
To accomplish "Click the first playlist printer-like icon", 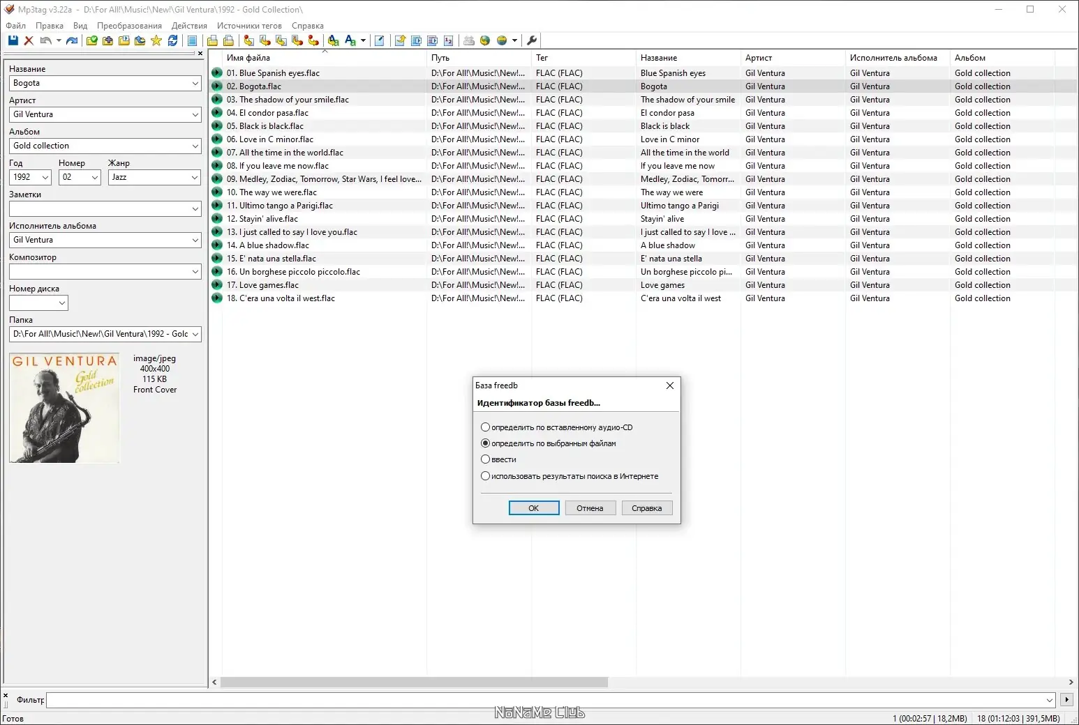I will tap(212, 40).
